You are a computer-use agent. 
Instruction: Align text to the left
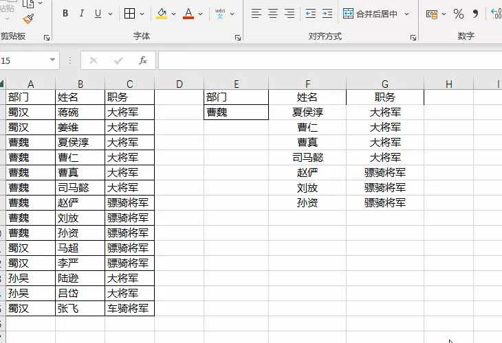tap(256, 14)
